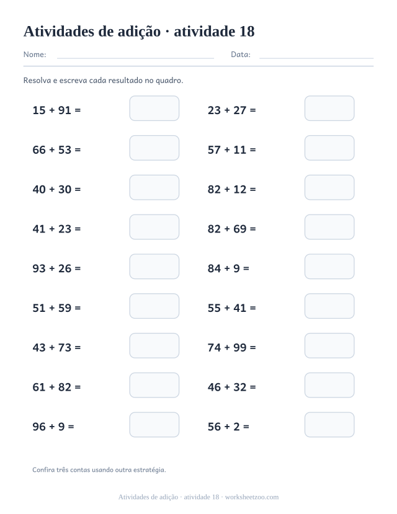Click the answer box for 41 + 23
This screenshot has height=514, width=397.
154,227
